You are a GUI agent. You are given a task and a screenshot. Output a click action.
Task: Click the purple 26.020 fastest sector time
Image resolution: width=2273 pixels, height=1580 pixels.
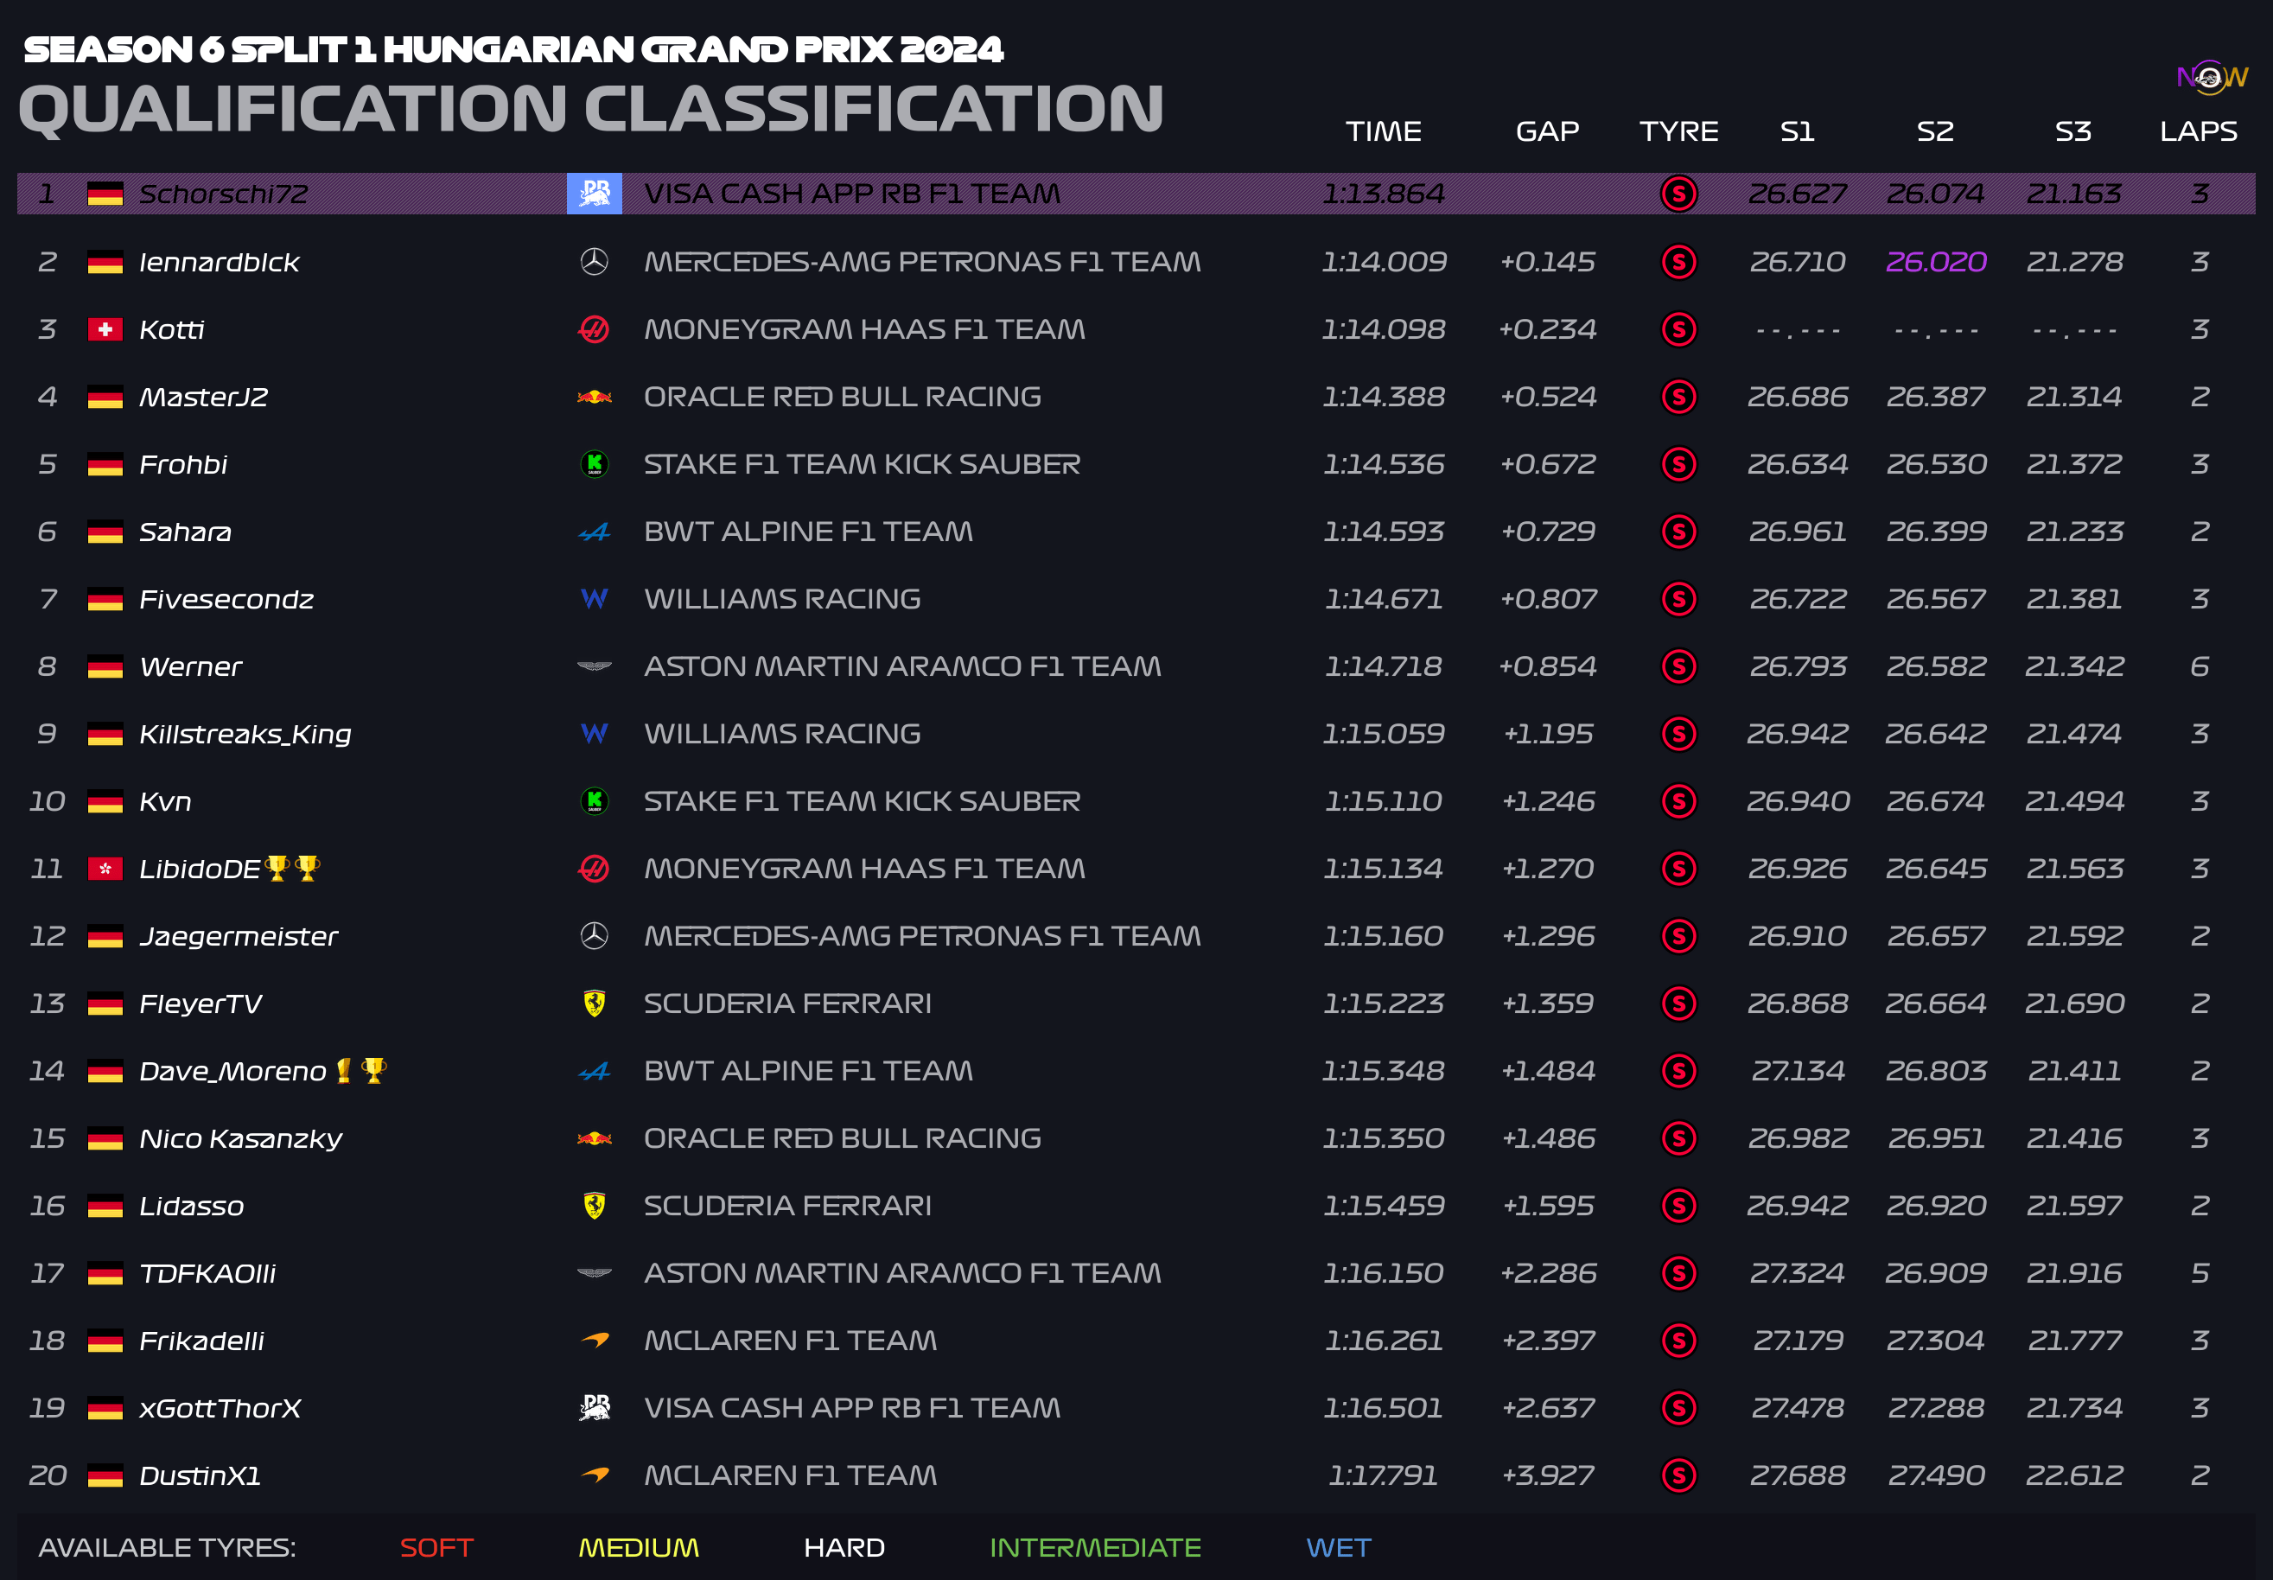(1935, 261)
